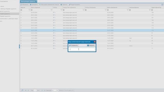Go to previous page in pager
This screenshot has width=164, height=92.
coord(28,90)
